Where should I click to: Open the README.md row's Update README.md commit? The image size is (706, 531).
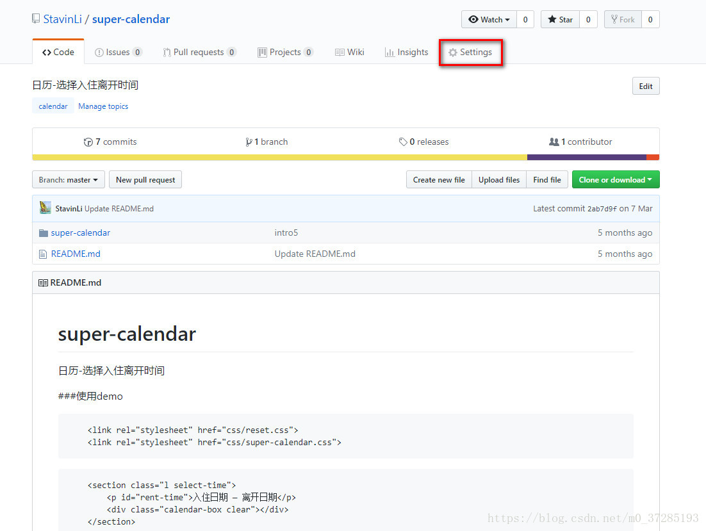pos(315,254)
